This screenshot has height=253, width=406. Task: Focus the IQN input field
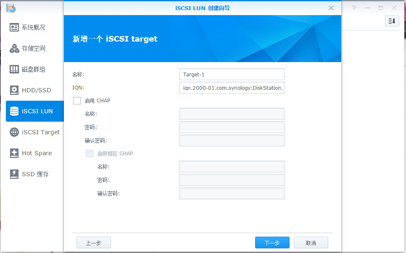tap(232, 88)
